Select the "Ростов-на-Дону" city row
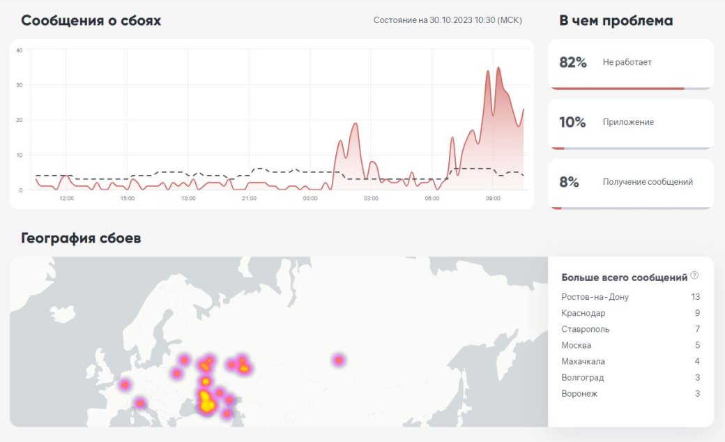725x442 pixels. coord(631,297)
